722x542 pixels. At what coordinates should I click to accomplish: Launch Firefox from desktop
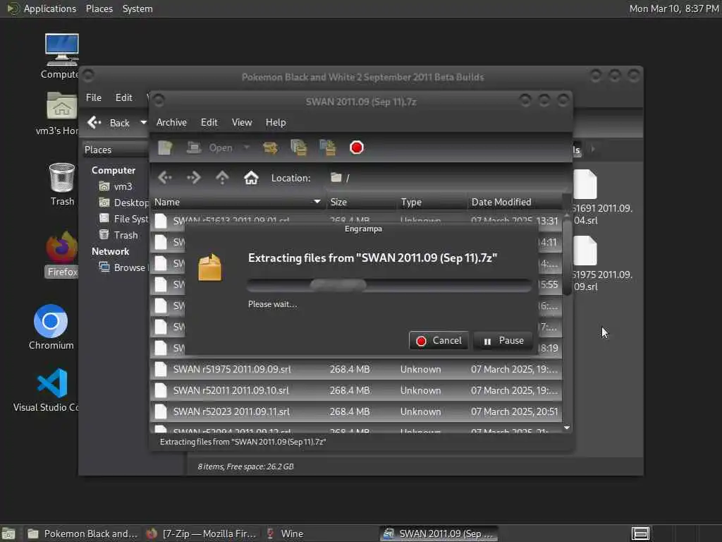pyautogui.click(x=62, y=254)
